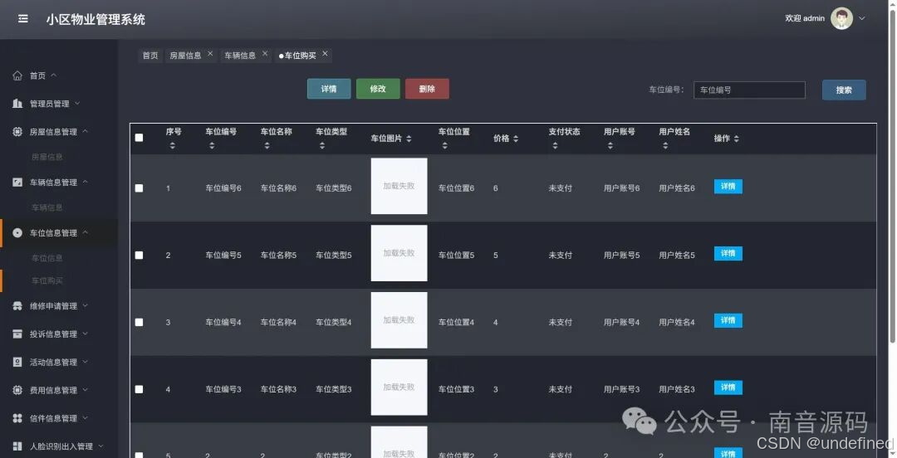Screen dimensions: 897x458
Task: Expand the 信件信息管理 sidebar menu
Action: coord(85,418)
